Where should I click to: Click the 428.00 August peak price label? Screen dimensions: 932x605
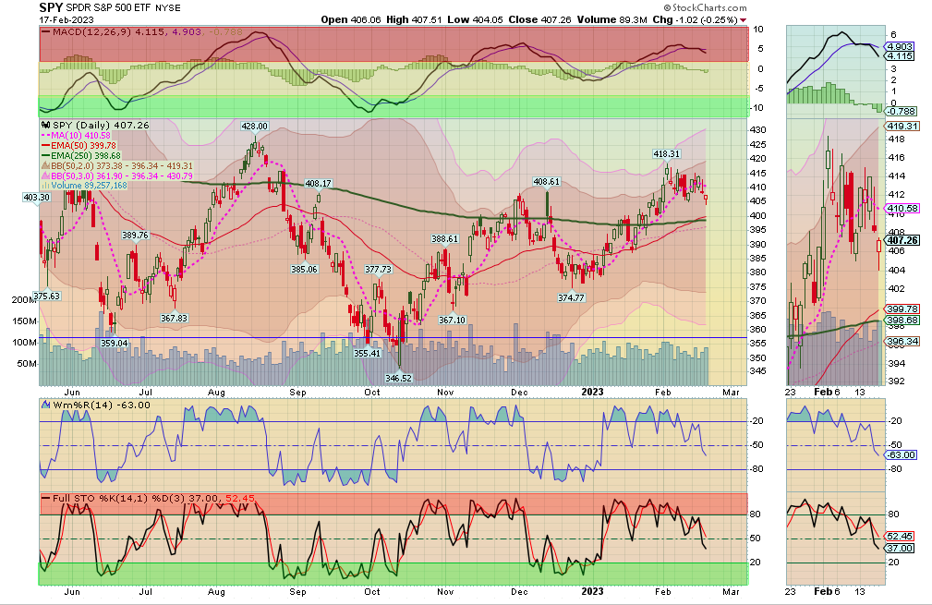coord(254,127)
